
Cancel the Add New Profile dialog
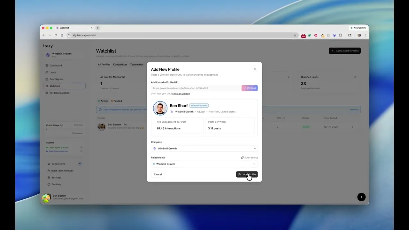158,174
